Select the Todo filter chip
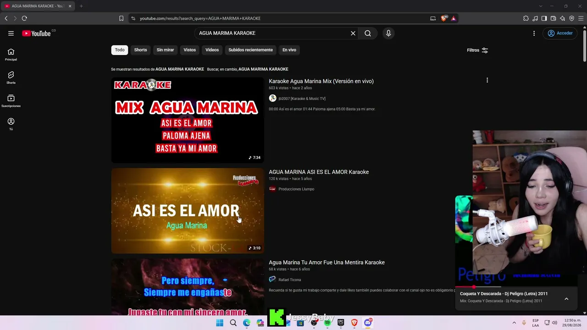Image resolution: width=587 pixels, height=330 pixels. tap(120, 50)
